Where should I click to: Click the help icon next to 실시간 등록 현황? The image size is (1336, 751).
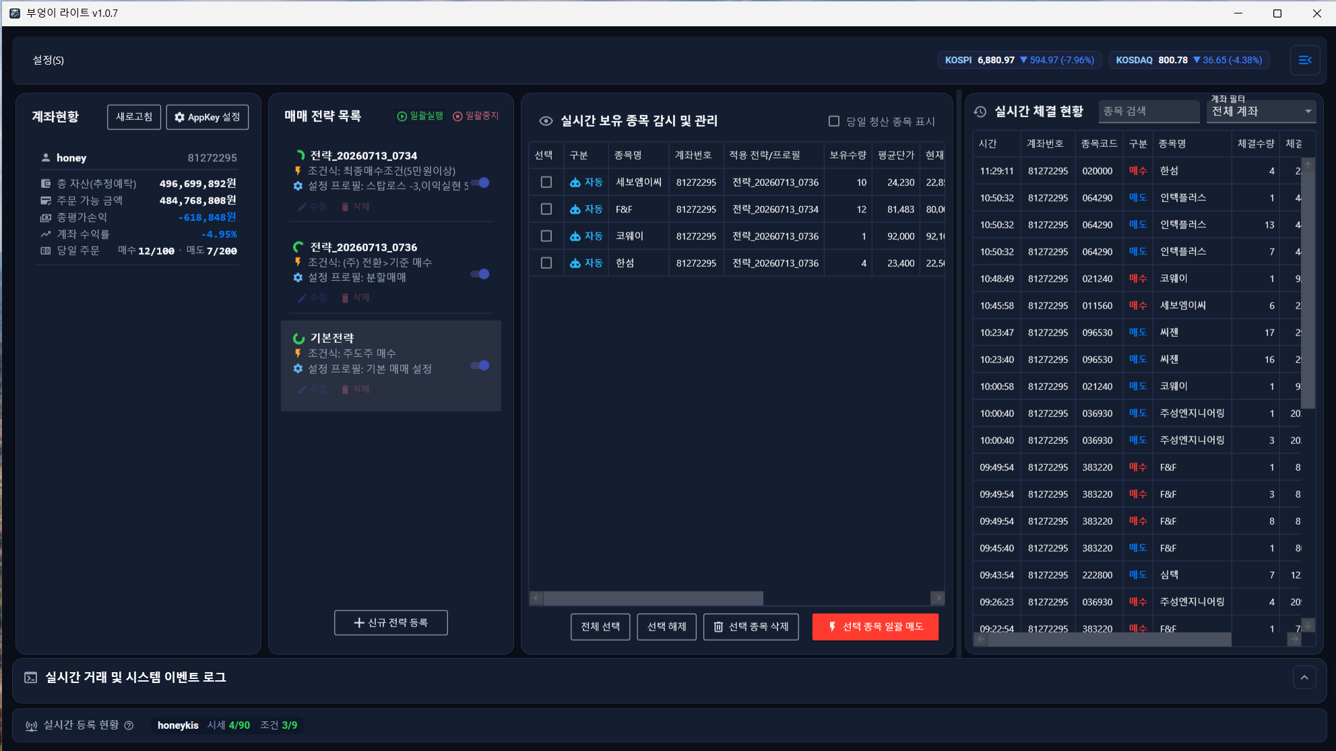[x=129, y=725]
